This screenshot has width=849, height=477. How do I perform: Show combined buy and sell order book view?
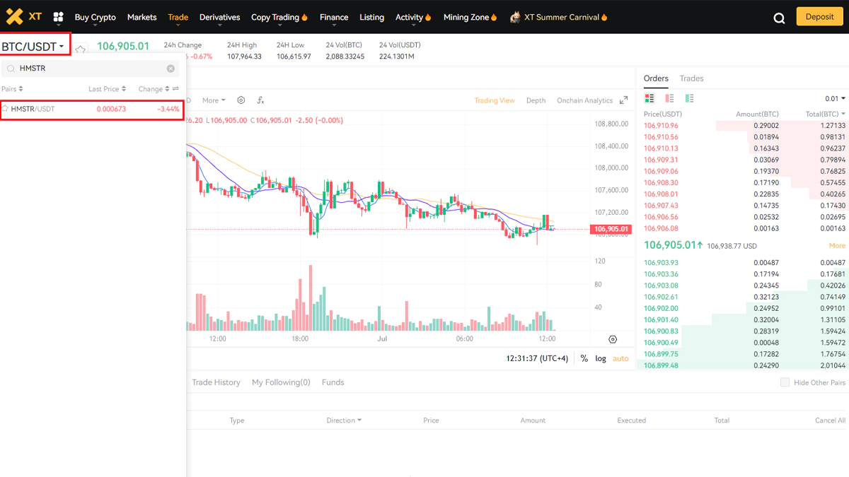(649, 98)
